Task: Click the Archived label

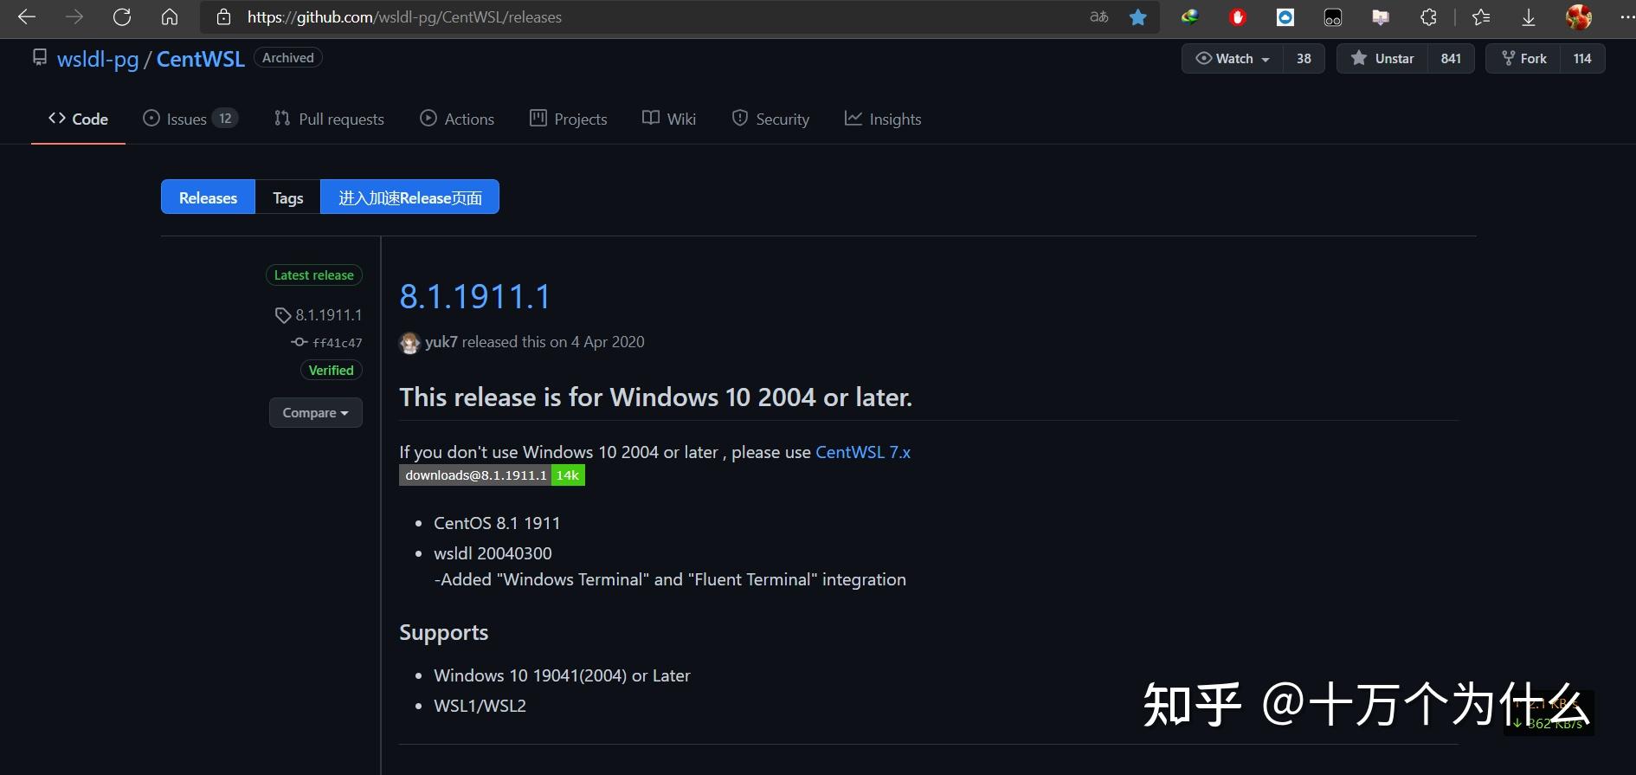Action: pyautogui.click(x=288, y=57)
